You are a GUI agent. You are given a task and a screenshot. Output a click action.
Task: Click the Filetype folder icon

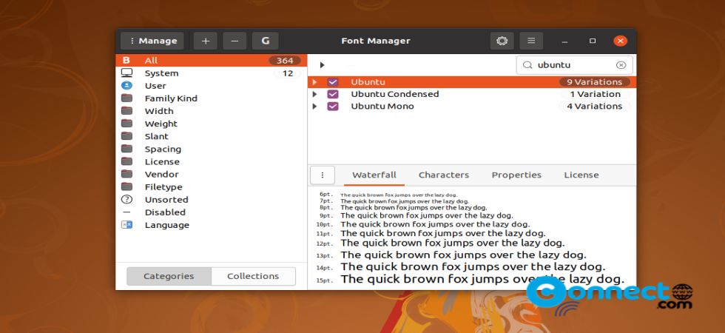tap(127, 186)
